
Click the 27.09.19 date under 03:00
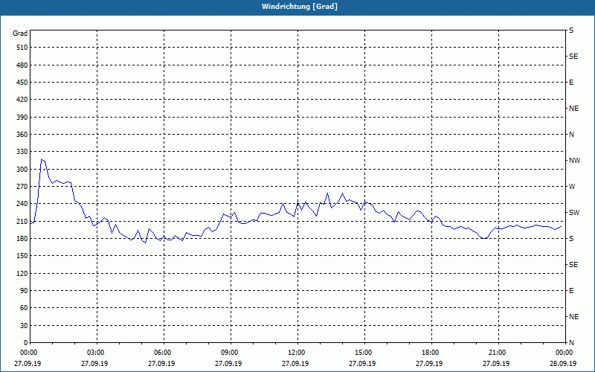(x=94, y=364)
